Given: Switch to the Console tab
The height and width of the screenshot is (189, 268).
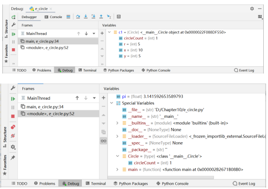Looking at the screenshot, I should click(x=53, y=17).
